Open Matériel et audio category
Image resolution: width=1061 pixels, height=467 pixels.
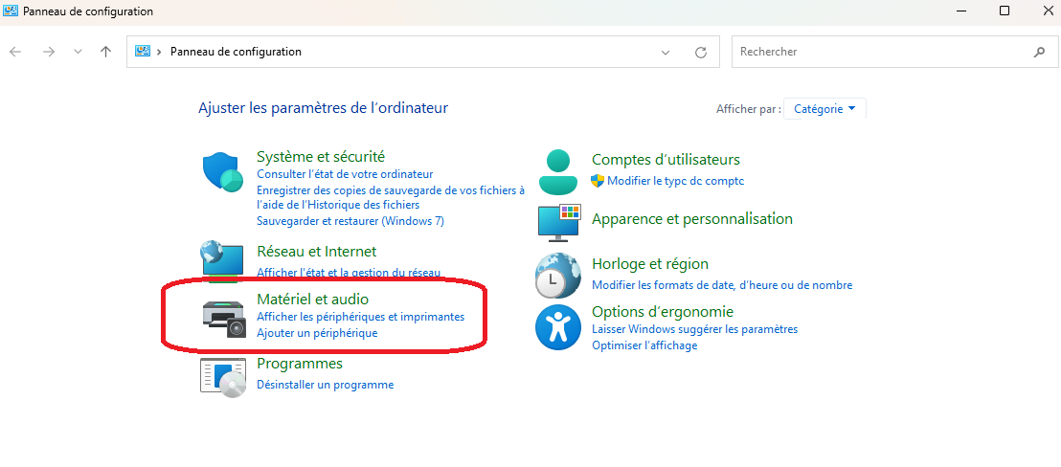(x=312, y=299)
